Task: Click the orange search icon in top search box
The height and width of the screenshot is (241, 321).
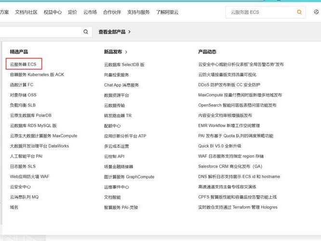Action: [299, 12]
